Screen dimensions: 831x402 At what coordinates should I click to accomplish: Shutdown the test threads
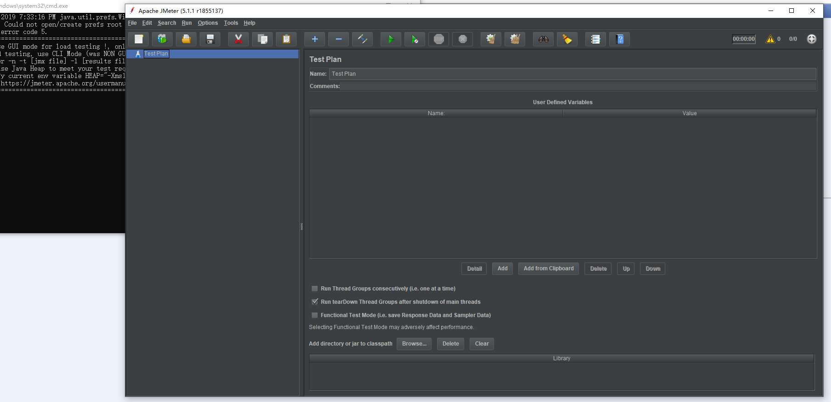click(x=463, y=39)
